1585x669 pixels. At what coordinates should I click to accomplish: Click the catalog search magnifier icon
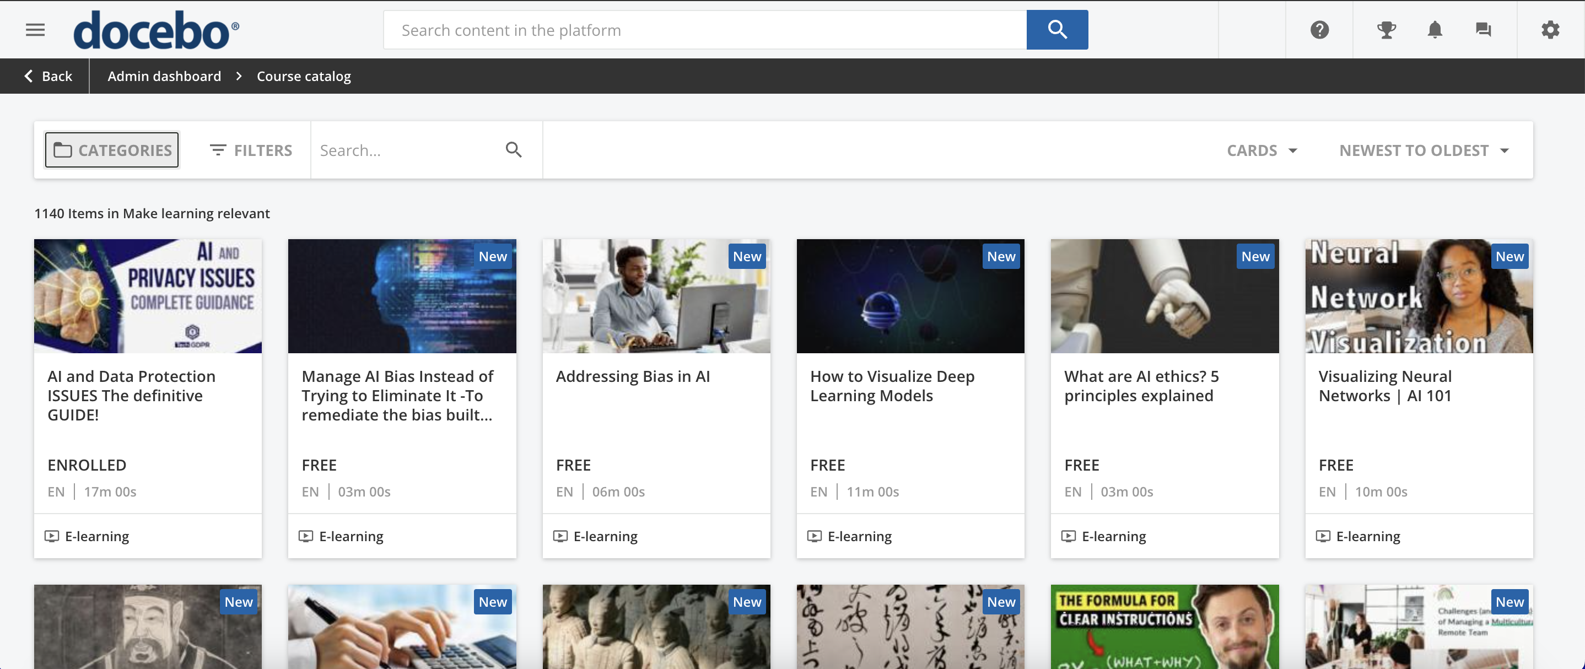click(x=513, y=149)
